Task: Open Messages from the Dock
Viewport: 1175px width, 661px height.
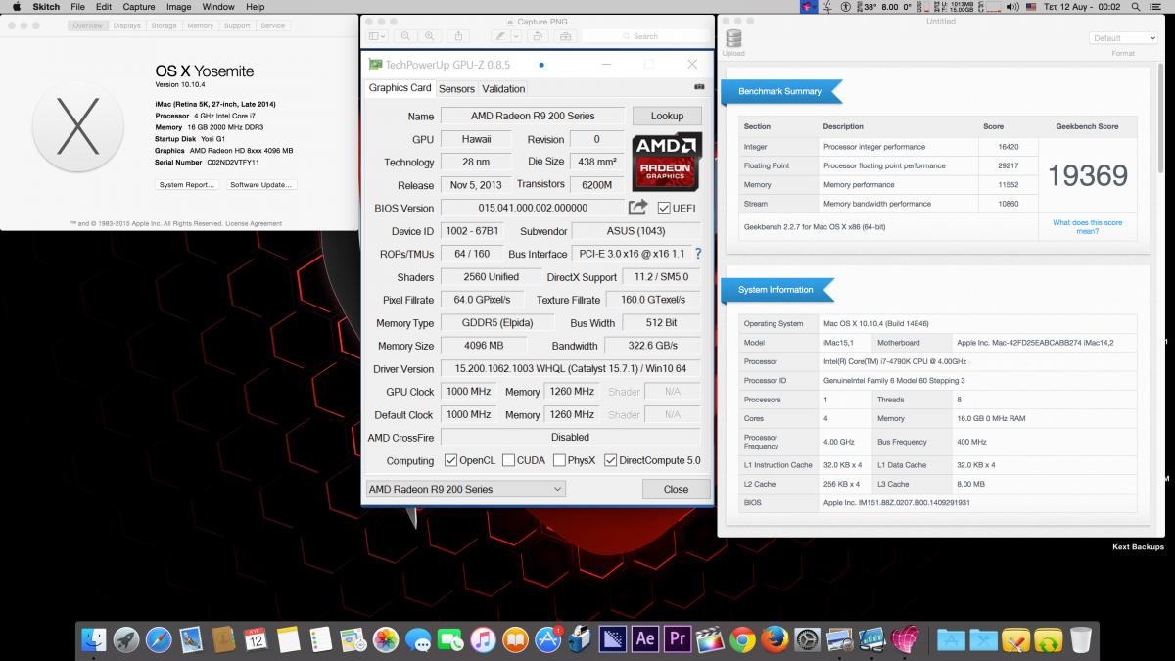Action: tap(418, 639)
